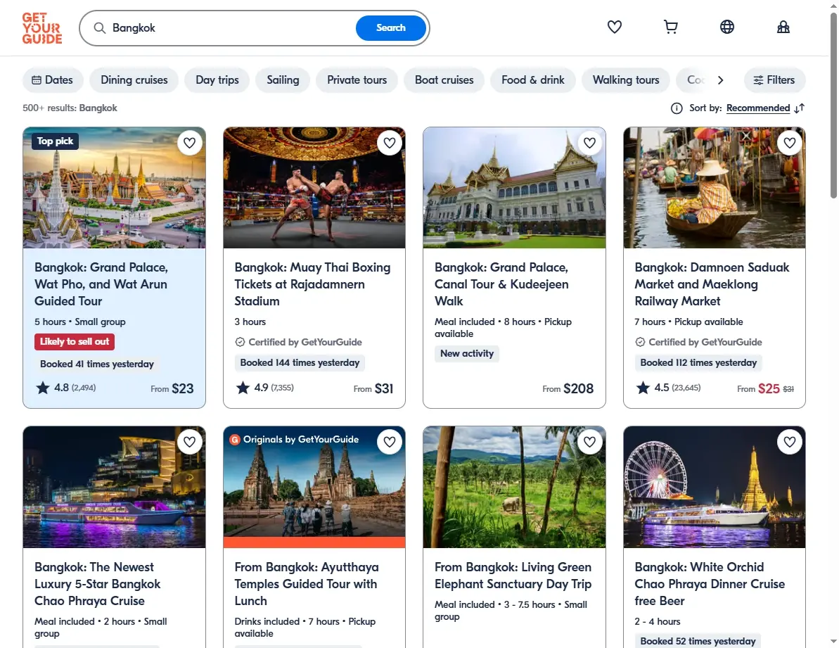Favorite the Living Green Elephant Sanctuary trip
Viewport: 839px width, 648px height.
click(589, 442)
